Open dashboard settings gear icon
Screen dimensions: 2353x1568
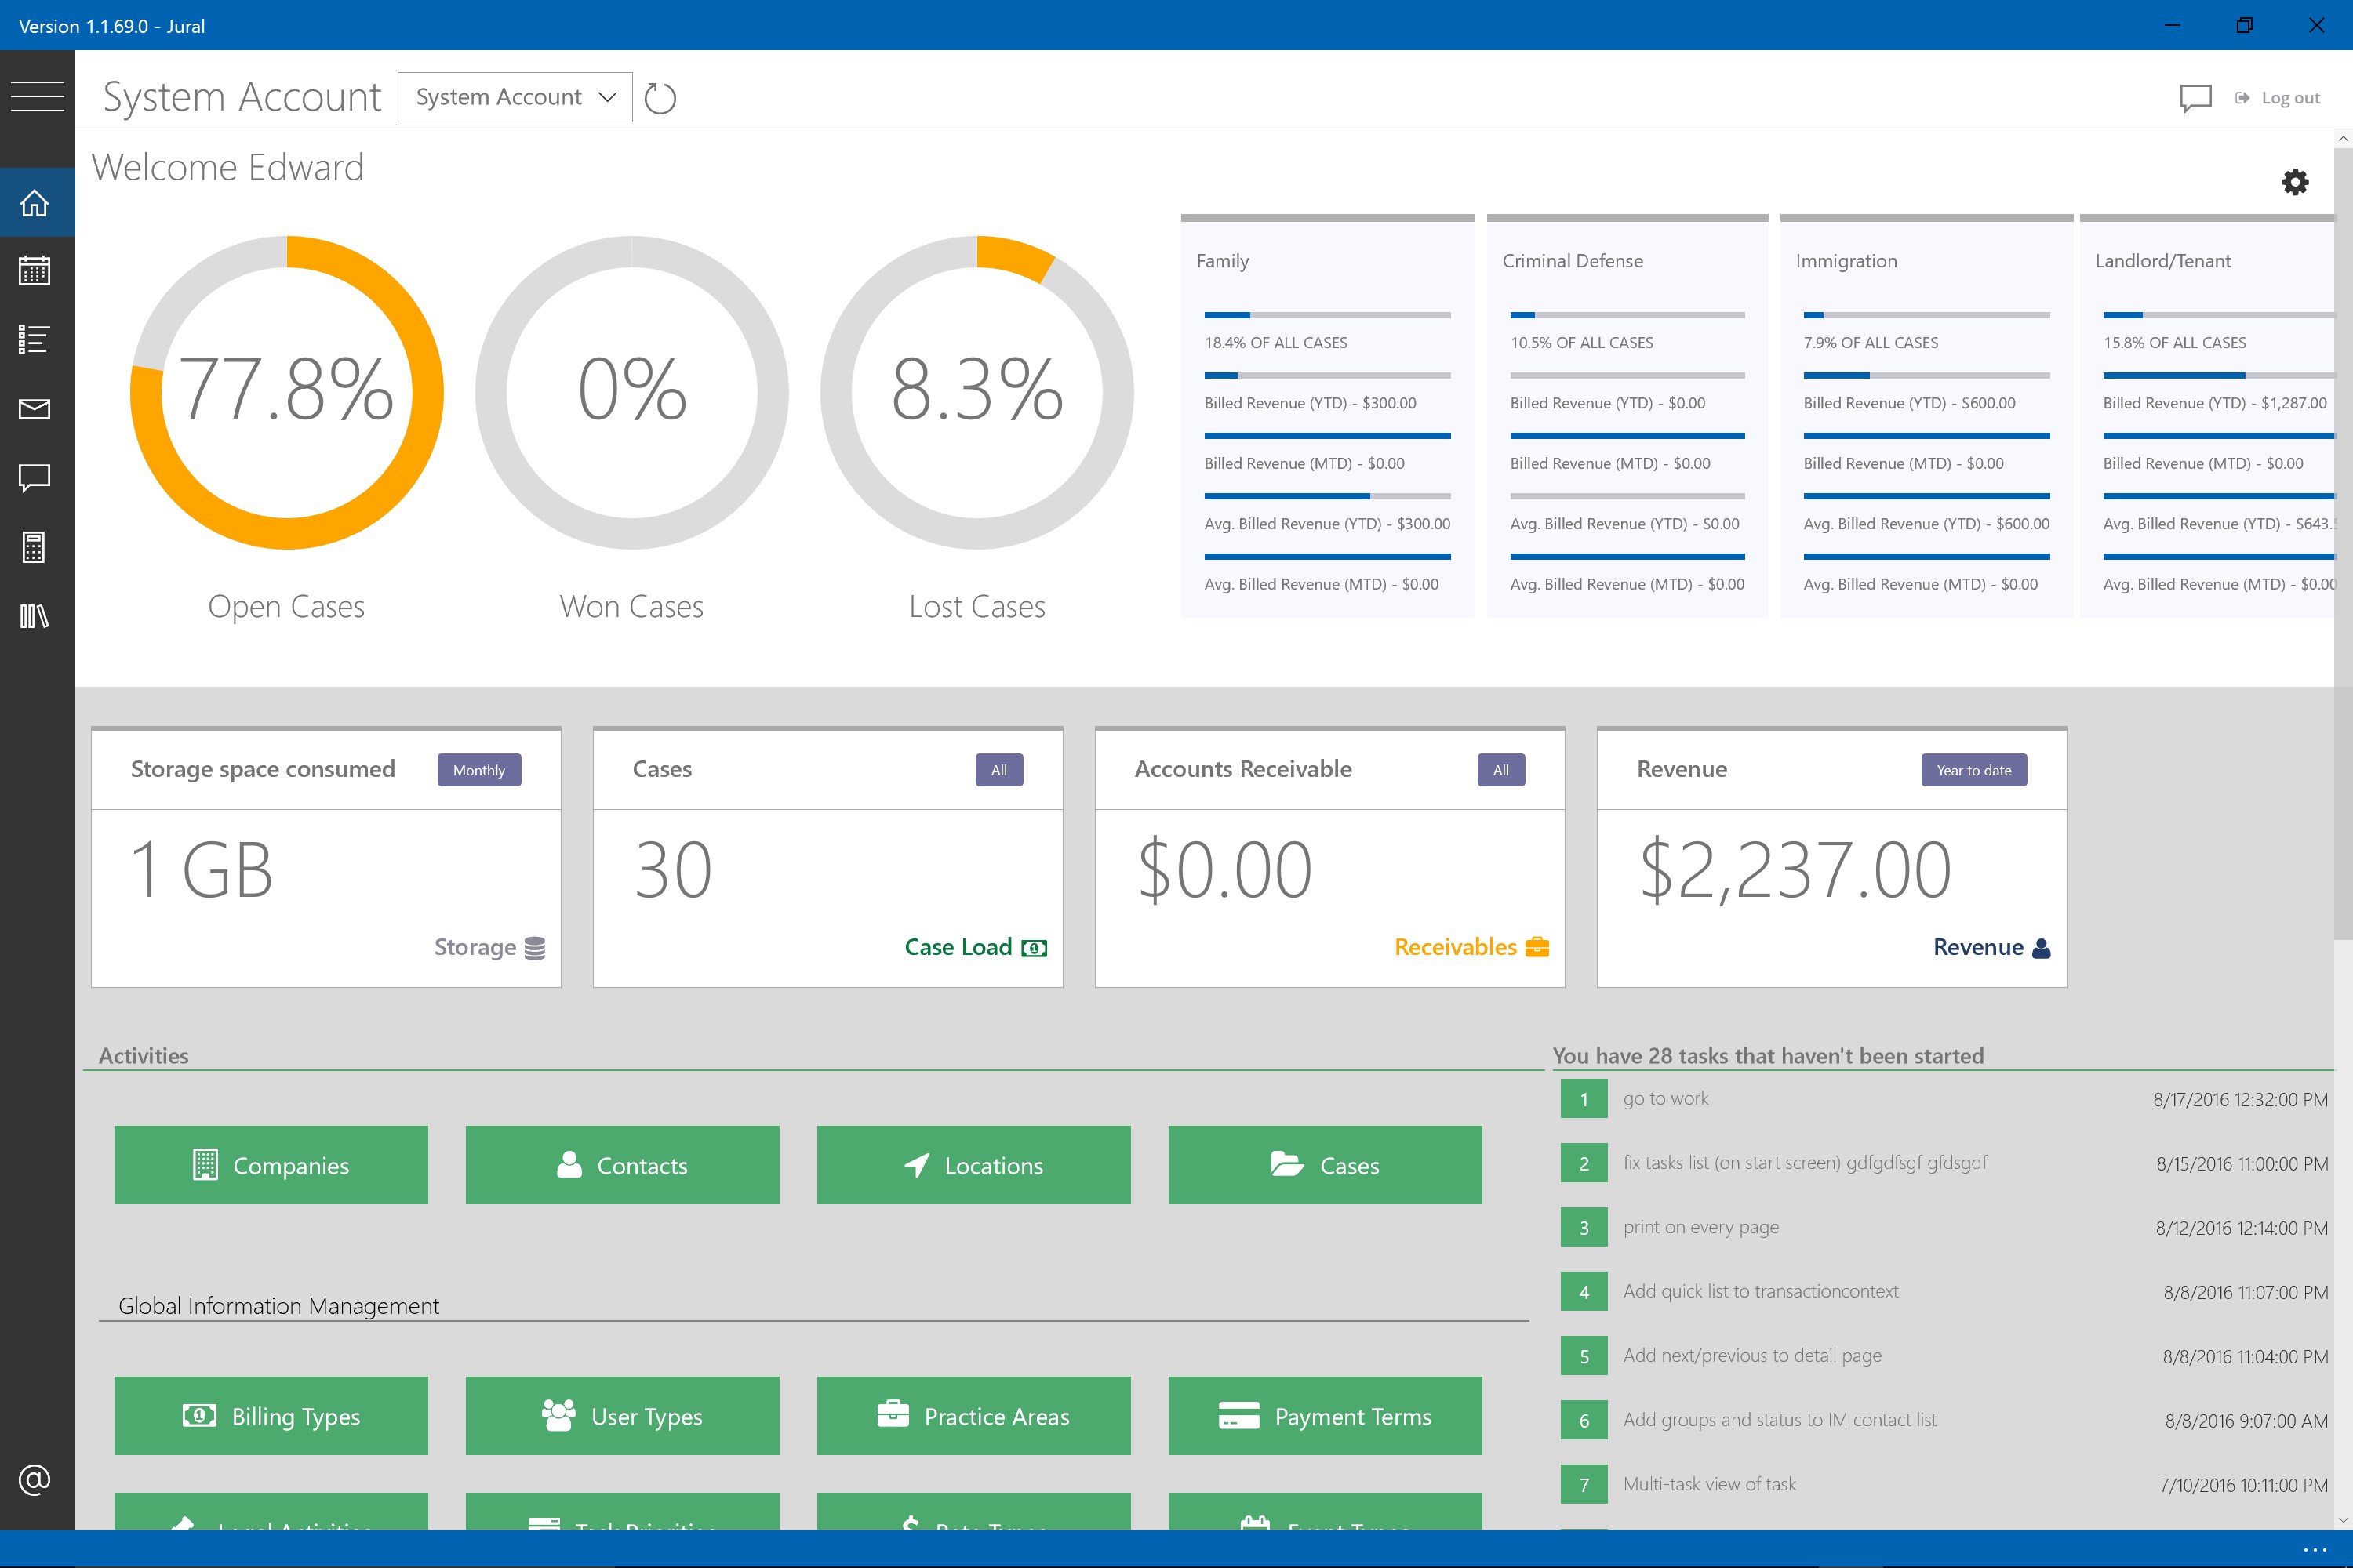[2294, 182]
